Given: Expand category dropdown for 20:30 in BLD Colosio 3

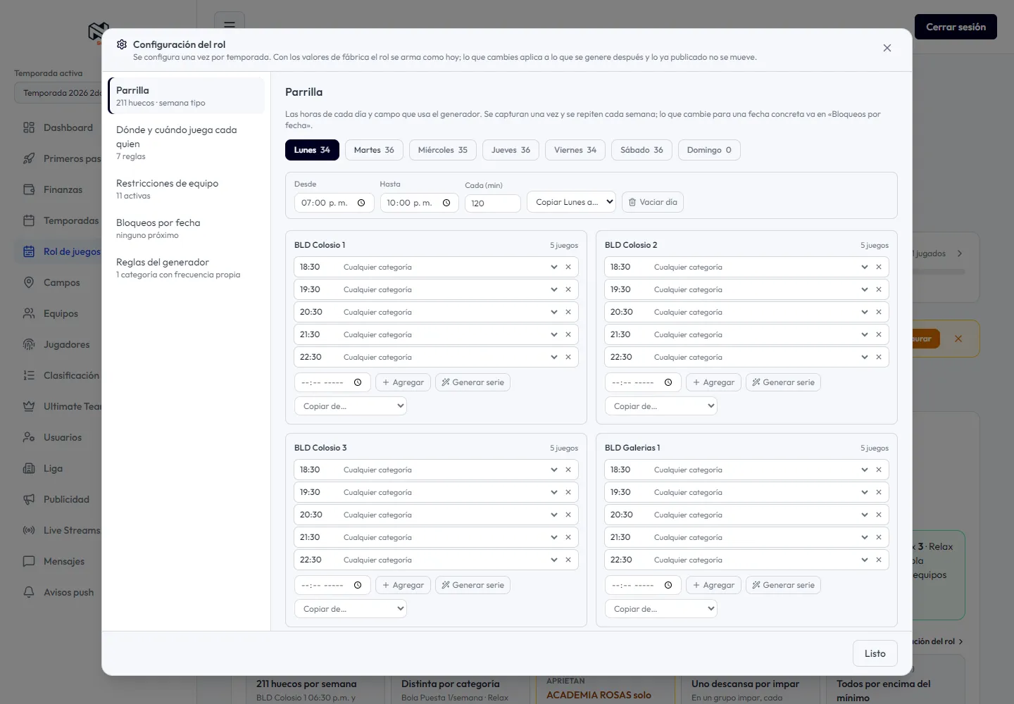Looking at the screenshot, I should 554,515.
